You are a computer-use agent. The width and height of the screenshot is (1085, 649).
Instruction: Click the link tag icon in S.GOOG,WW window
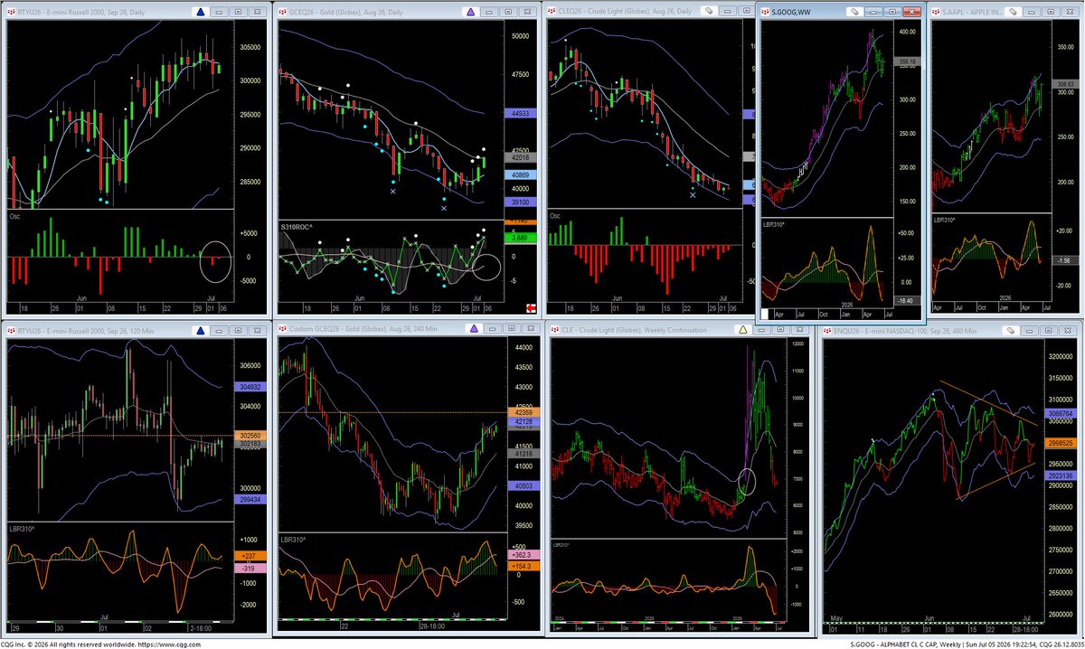pyautogui.click(x=854, y=13)
